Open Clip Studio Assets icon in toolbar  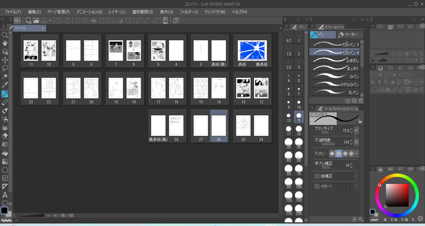click(165, 20)
